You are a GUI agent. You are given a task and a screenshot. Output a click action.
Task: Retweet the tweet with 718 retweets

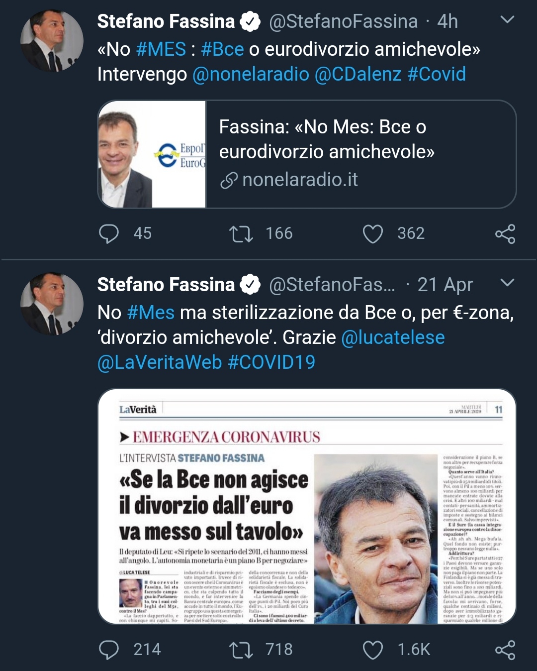click(241, 650)
